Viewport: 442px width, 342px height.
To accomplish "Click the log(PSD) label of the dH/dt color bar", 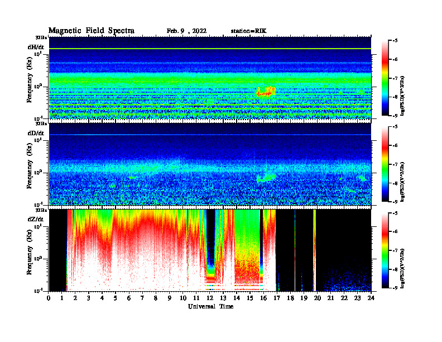I will coord(402,96).
